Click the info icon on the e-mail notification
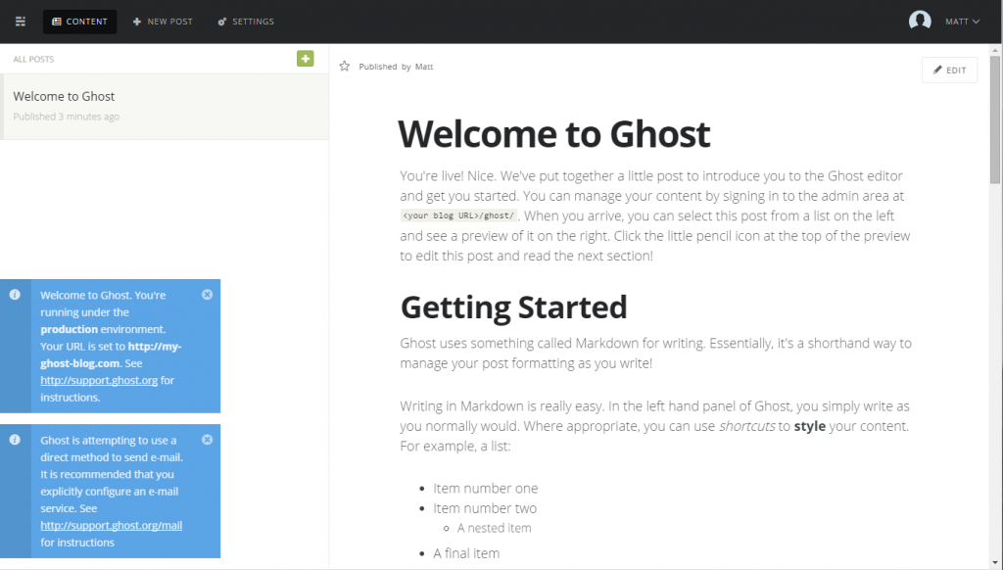The width and height of the screenshot is (1003, 570). coord(13,440)
